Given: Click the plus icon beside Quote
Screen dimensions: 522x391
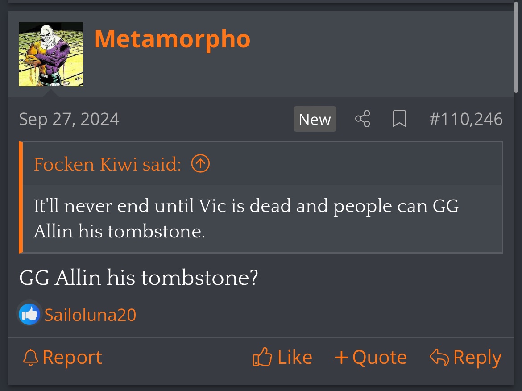Looking at the screenshot, I should point(341,358).
